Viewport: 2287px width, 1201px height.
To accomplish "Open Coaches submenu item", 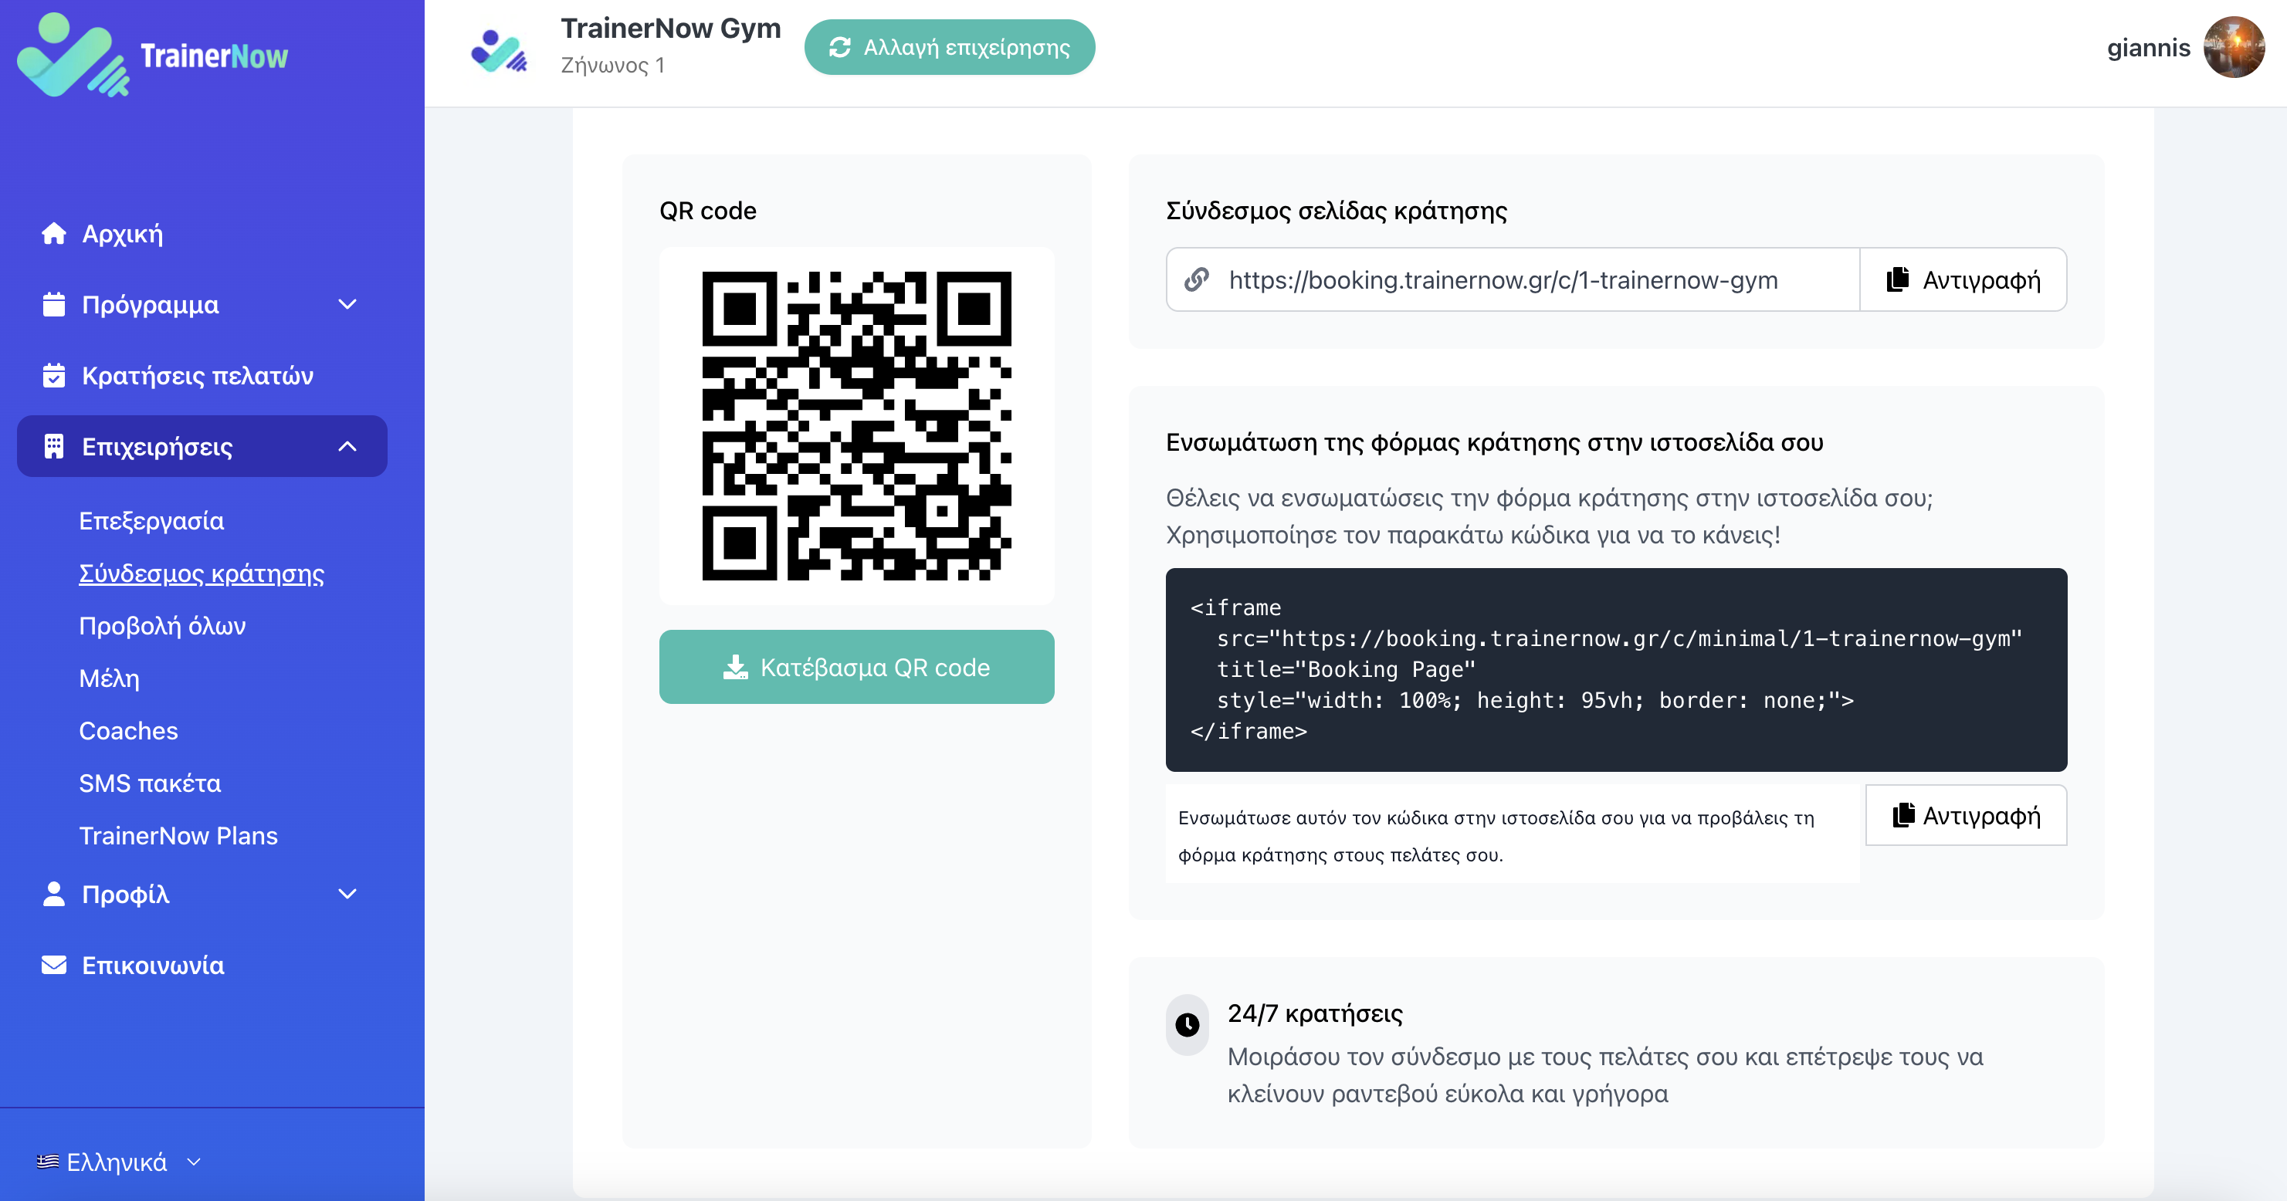I will click(129, 730).
